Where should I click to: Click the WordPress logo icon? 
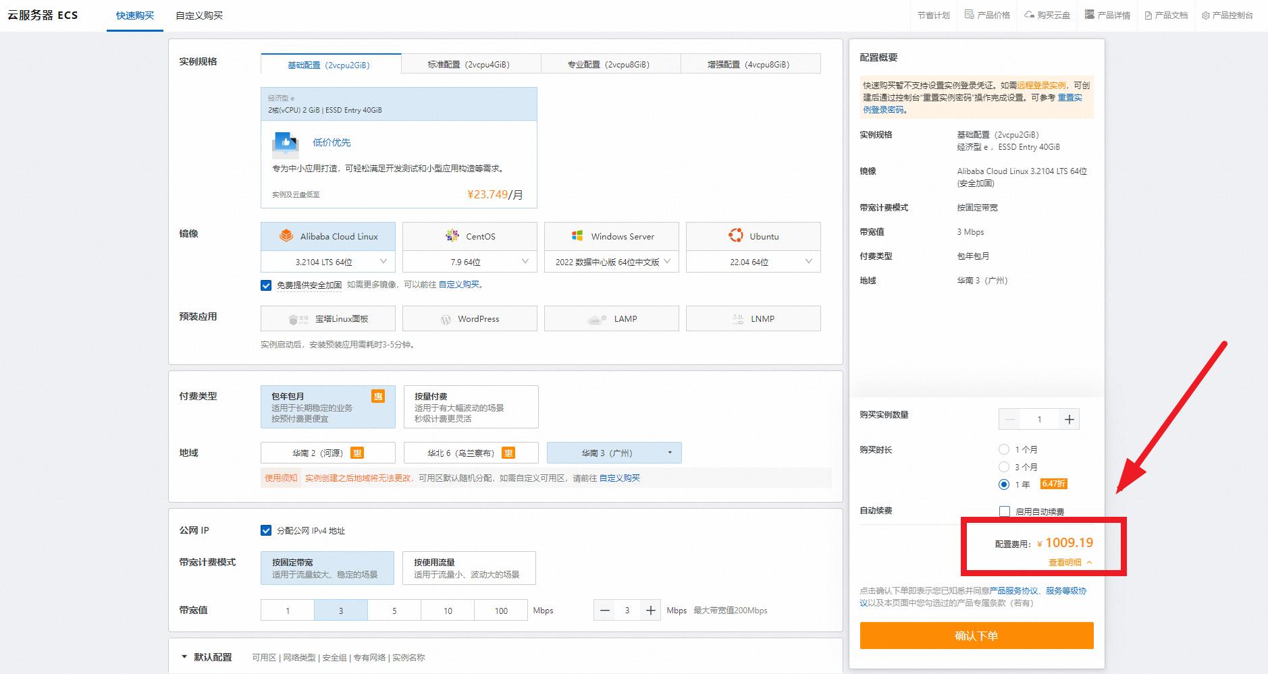tap(446, 319)
